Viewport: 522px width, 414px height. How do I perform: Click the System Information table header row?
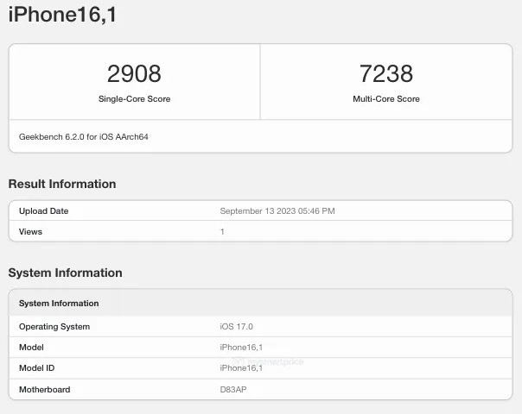(261, 303)
